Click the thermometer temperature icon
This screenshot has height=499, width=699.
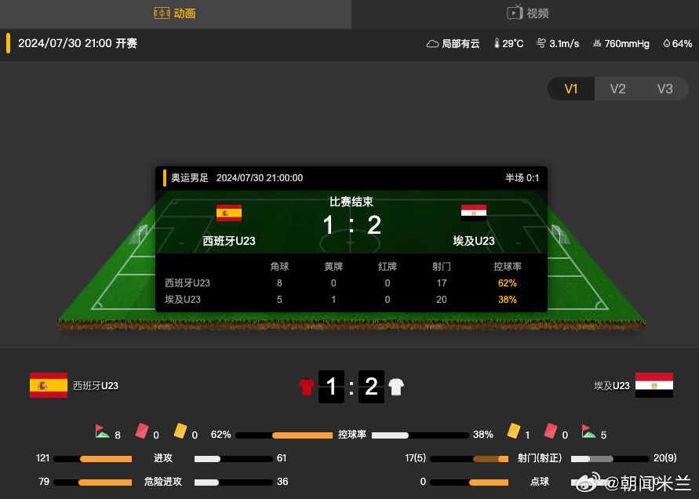click(497, 43)
